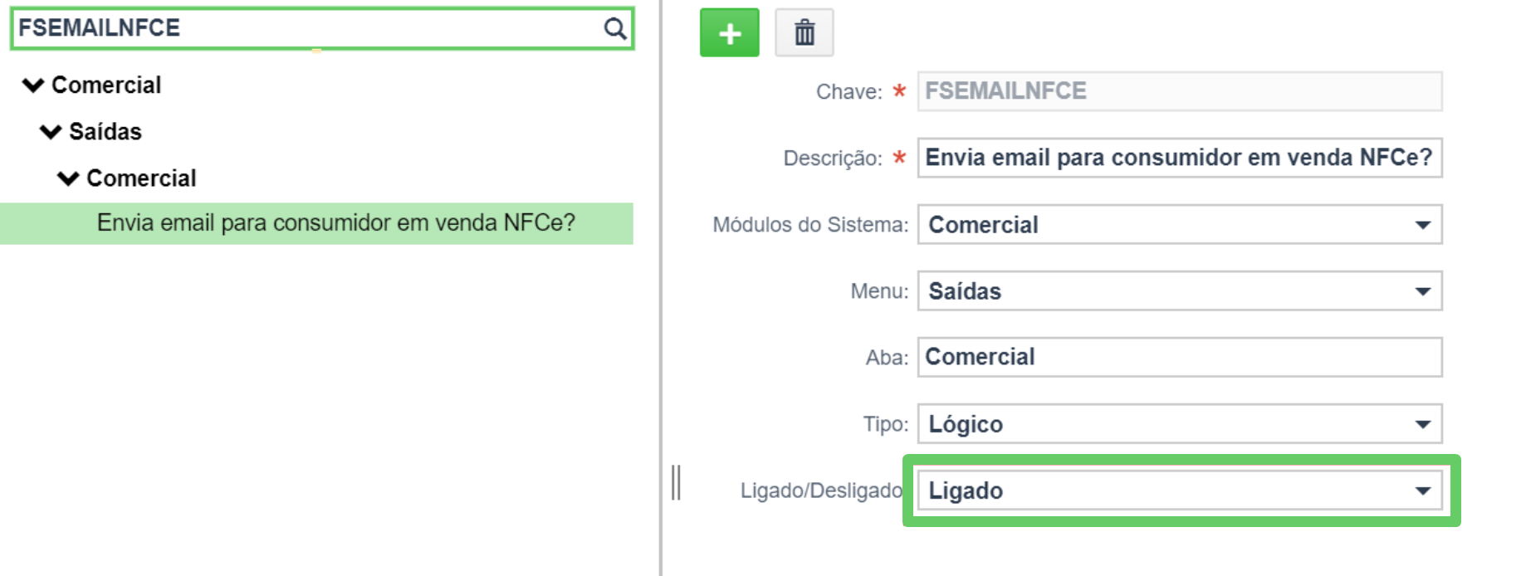Screen dimensions: 1521x576
Task: Click the green plus add button
Action: click(x=729, y=33)
